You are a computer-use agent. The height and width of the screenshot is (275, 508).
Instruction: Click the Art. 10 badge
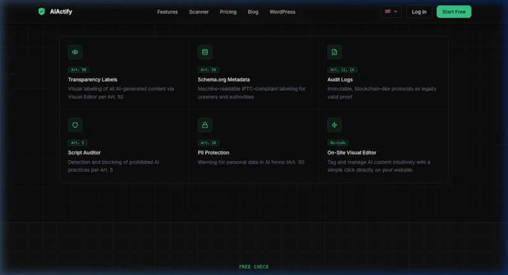pos(208,143)
